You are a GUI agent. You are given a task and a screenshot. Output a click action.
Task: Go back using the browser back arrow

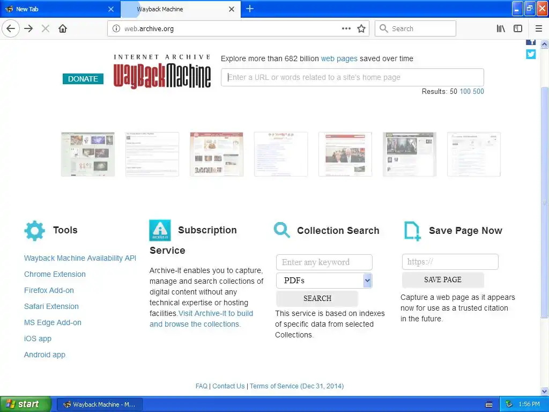pyautogui.click(x=11, y=28)
